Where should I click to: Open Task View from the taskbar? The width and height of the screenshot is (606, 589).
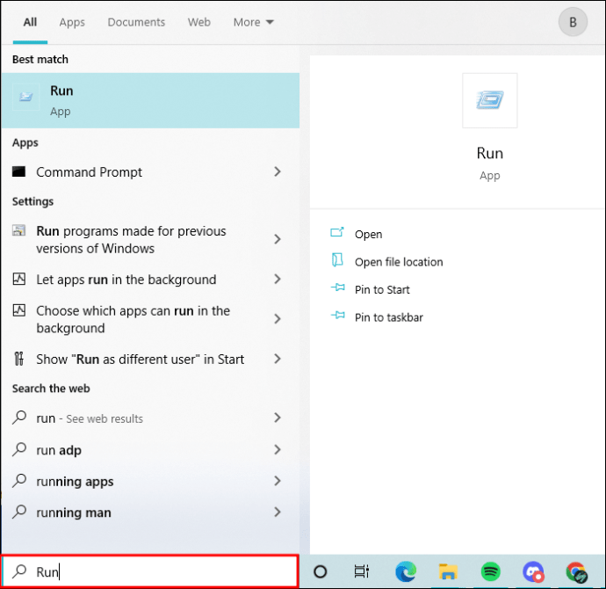[x=361, y=571]
